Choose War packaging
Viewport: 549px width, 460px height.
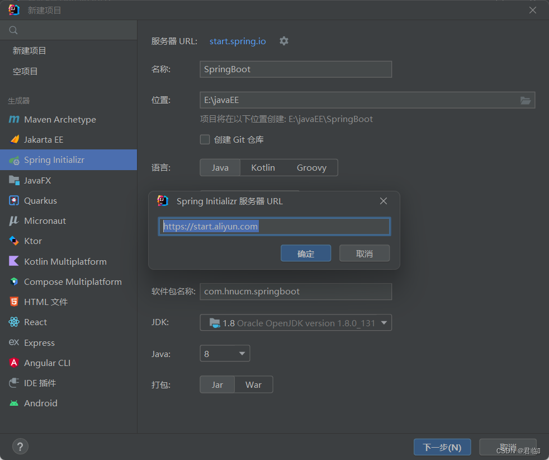coord(253,384)
